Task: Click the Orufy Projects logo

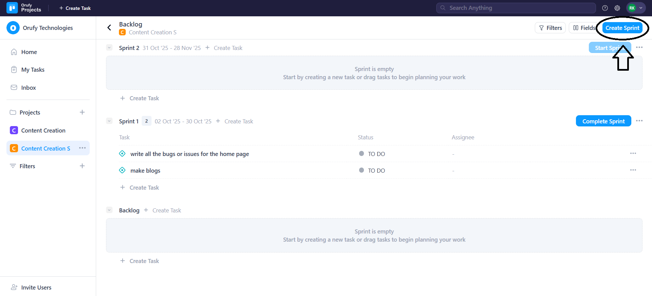Action: [x=12, y=8]
